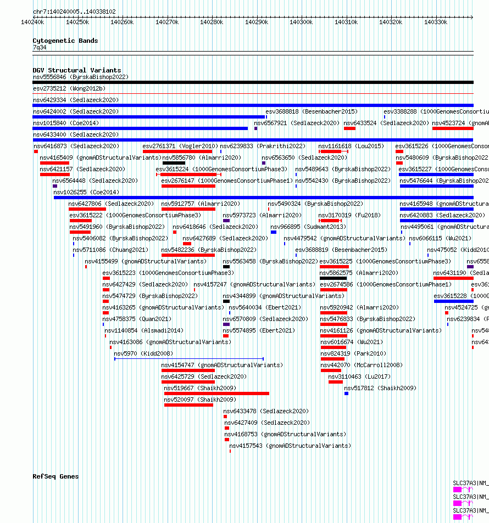Select nsv6416873 (Sedlazeck2020) entry

click(x=76, y=146)
